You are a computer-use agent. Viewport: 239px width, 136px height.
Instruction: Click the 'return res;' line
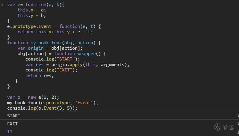click(40, 75)
